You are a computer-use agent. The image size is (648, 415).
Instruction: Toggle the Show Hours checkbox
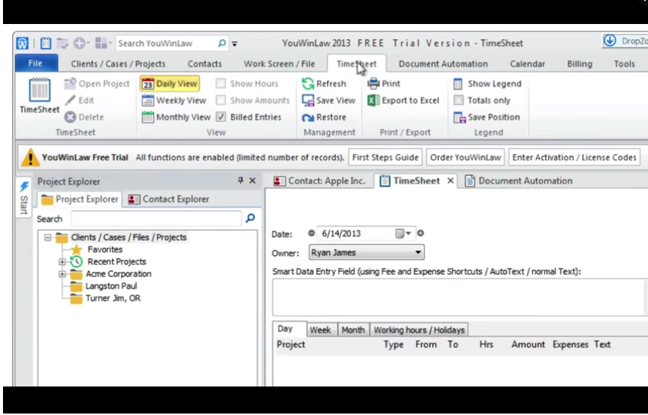(x=221, y=84)
